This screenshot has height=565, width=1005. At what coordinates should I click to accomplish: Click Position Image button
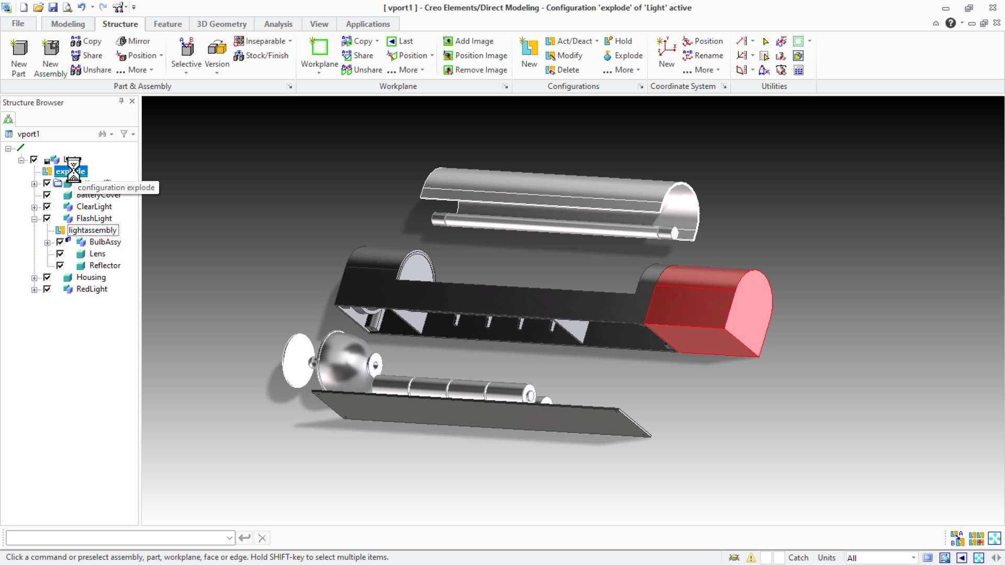point(475,55)
